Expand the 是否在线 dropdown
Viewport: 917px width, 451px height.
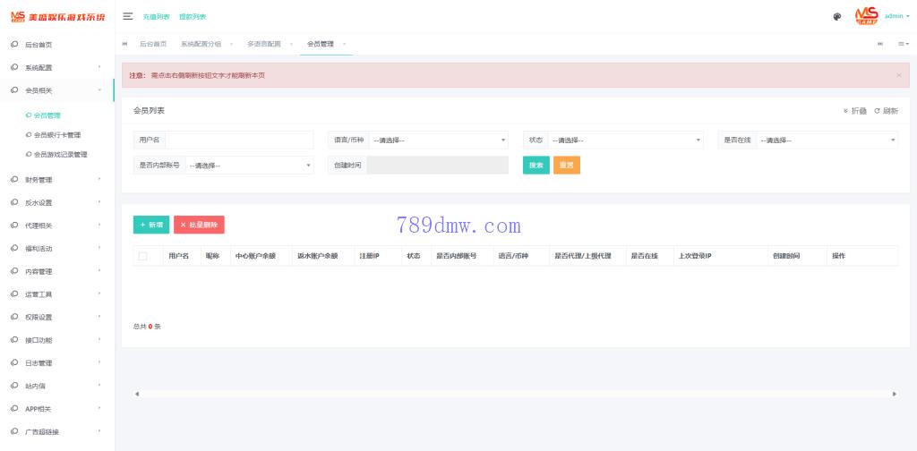click(827, 140)
